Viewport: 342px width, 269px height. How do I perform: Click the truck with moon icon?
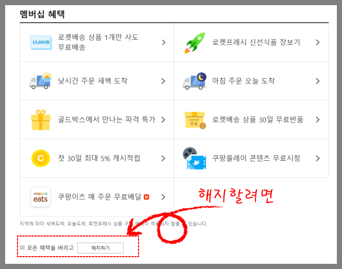[195, 81]
